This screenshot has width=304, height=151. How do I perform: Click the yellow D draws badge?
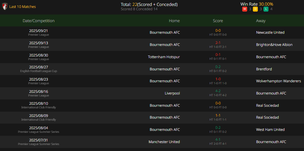click(255, 9)
